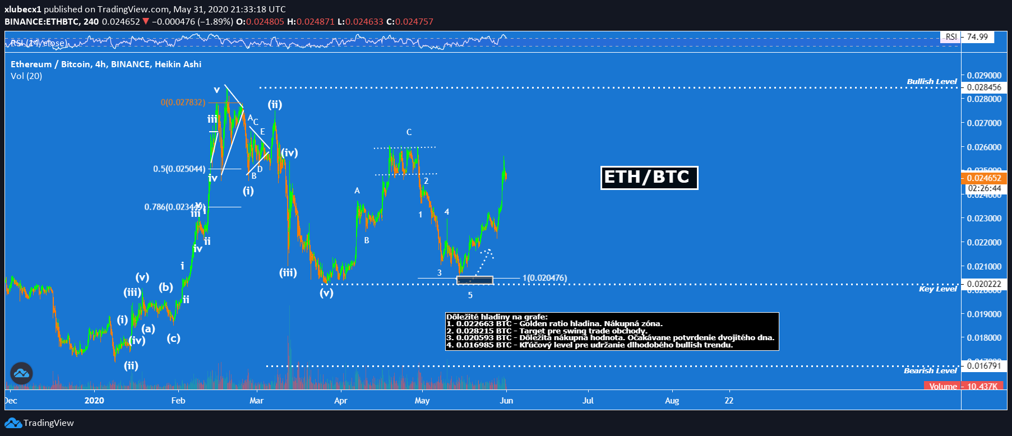Viewport: 1012px width, 436px height.
Task: Expand the Vol (20) indicator legend
Action: tap(26, 76)
